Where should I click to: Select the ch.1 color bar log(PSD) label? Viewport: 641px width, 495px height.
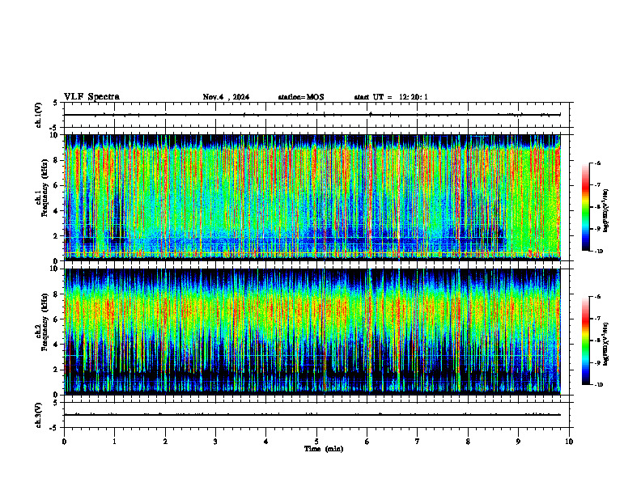606,211
